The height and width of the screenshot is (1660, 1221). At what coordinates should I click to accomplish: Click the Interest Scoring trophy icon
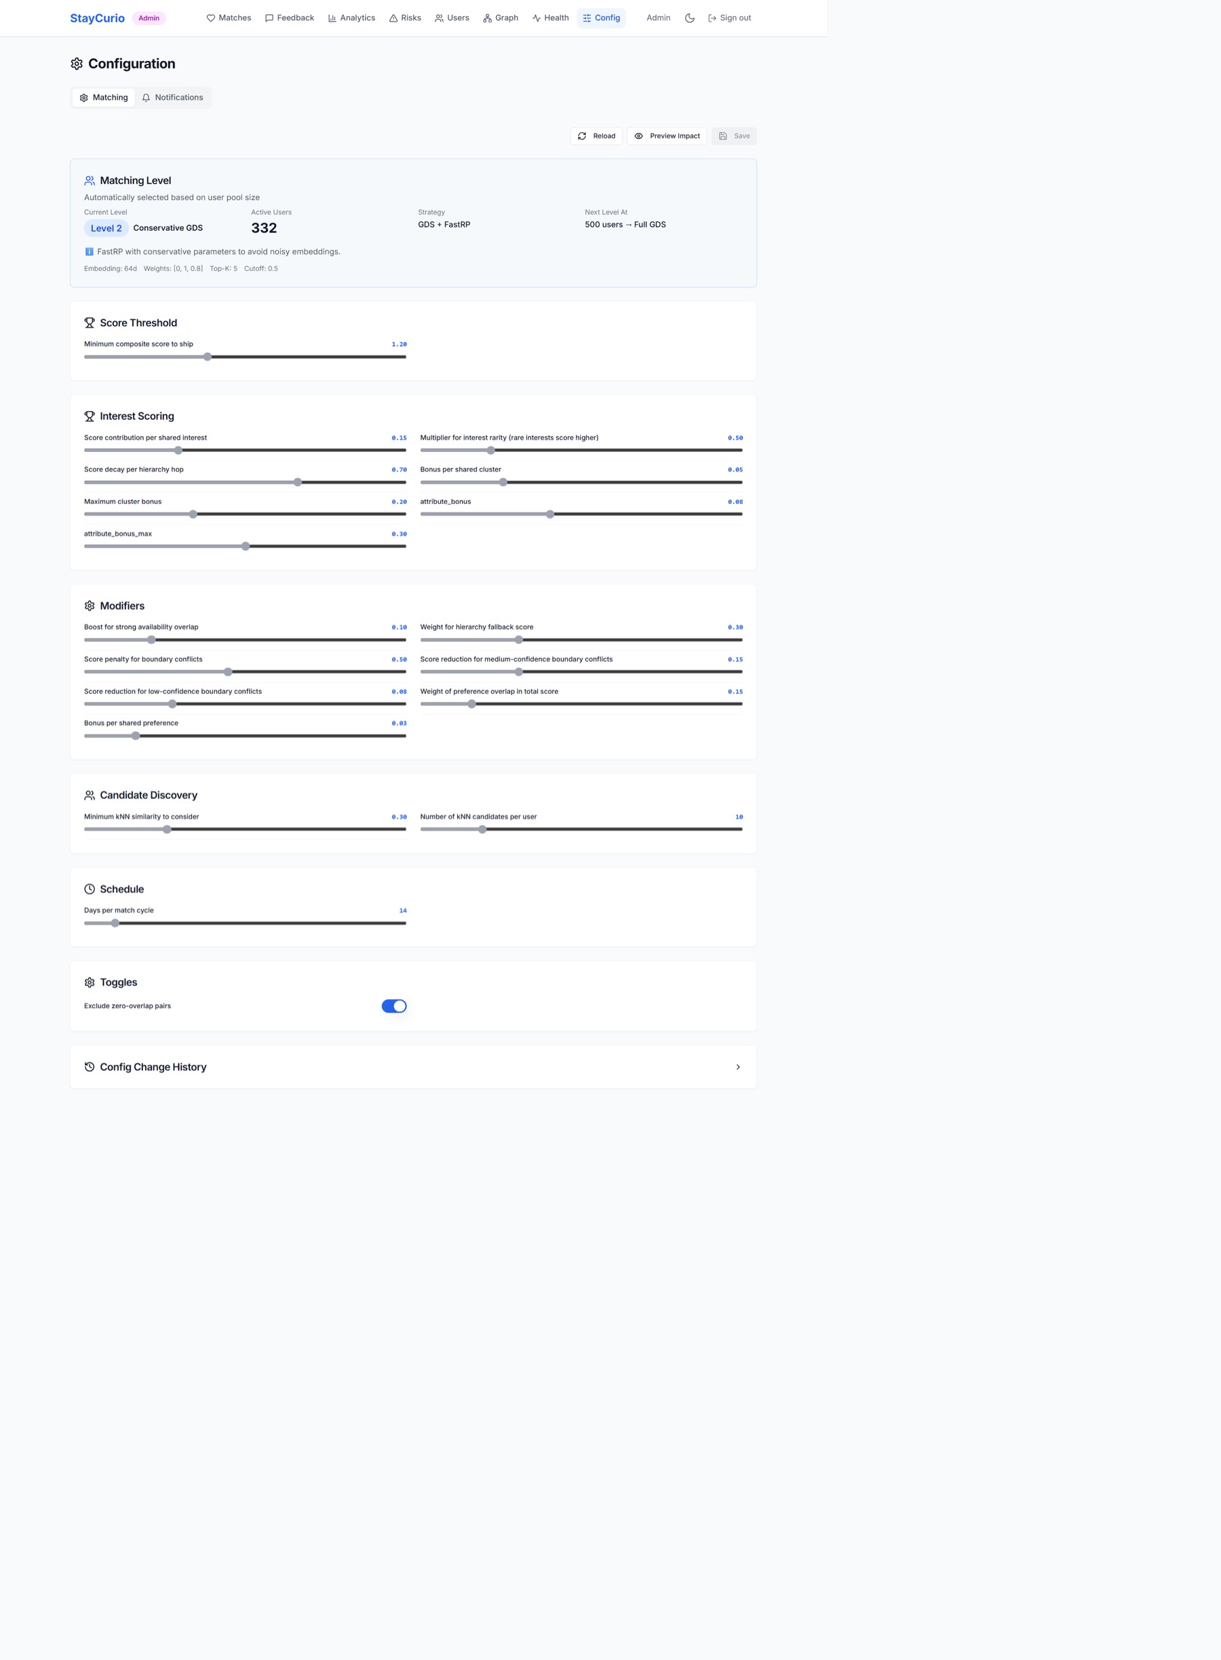click(x=90, y=416)
